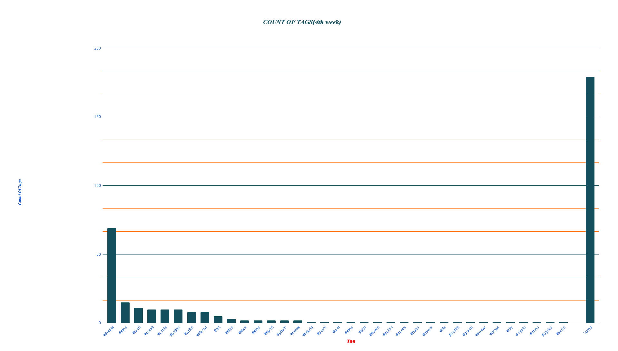Viewport: 618px width, 351px height.
Task: Click the 'Suma' axis label
Action: click(588, 330)
